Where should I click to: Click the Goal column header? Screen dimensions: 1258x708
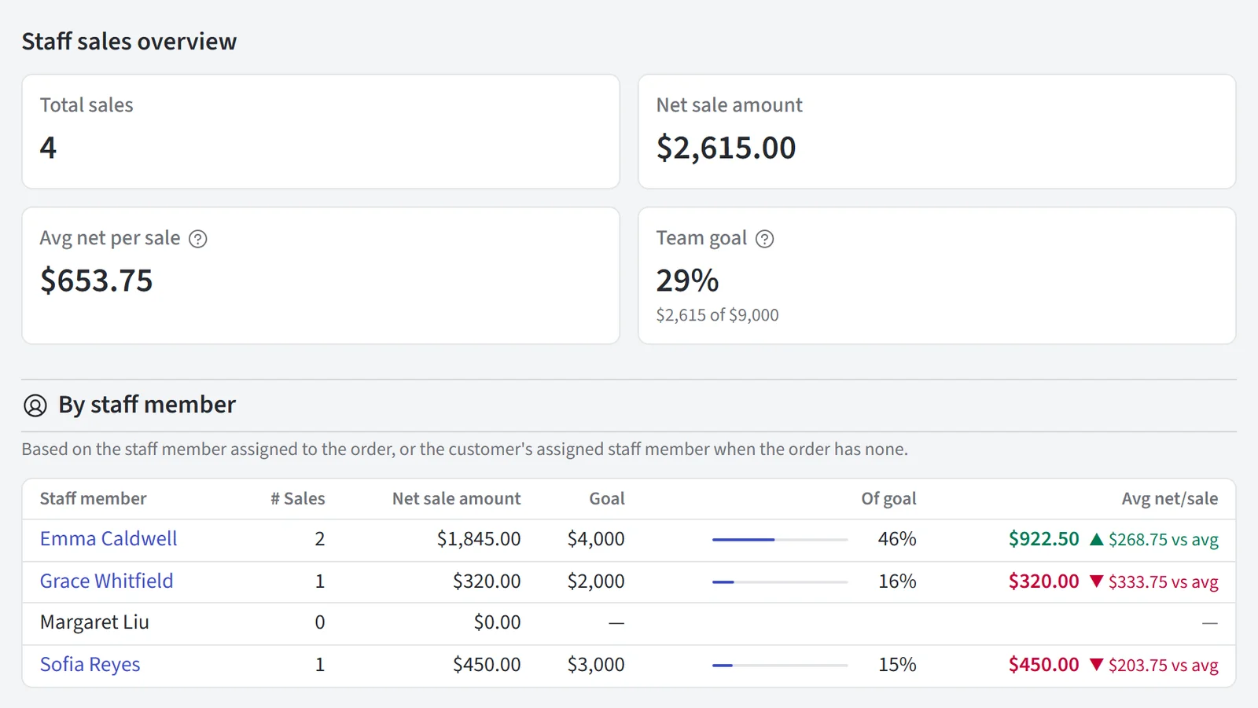point(607,499)
